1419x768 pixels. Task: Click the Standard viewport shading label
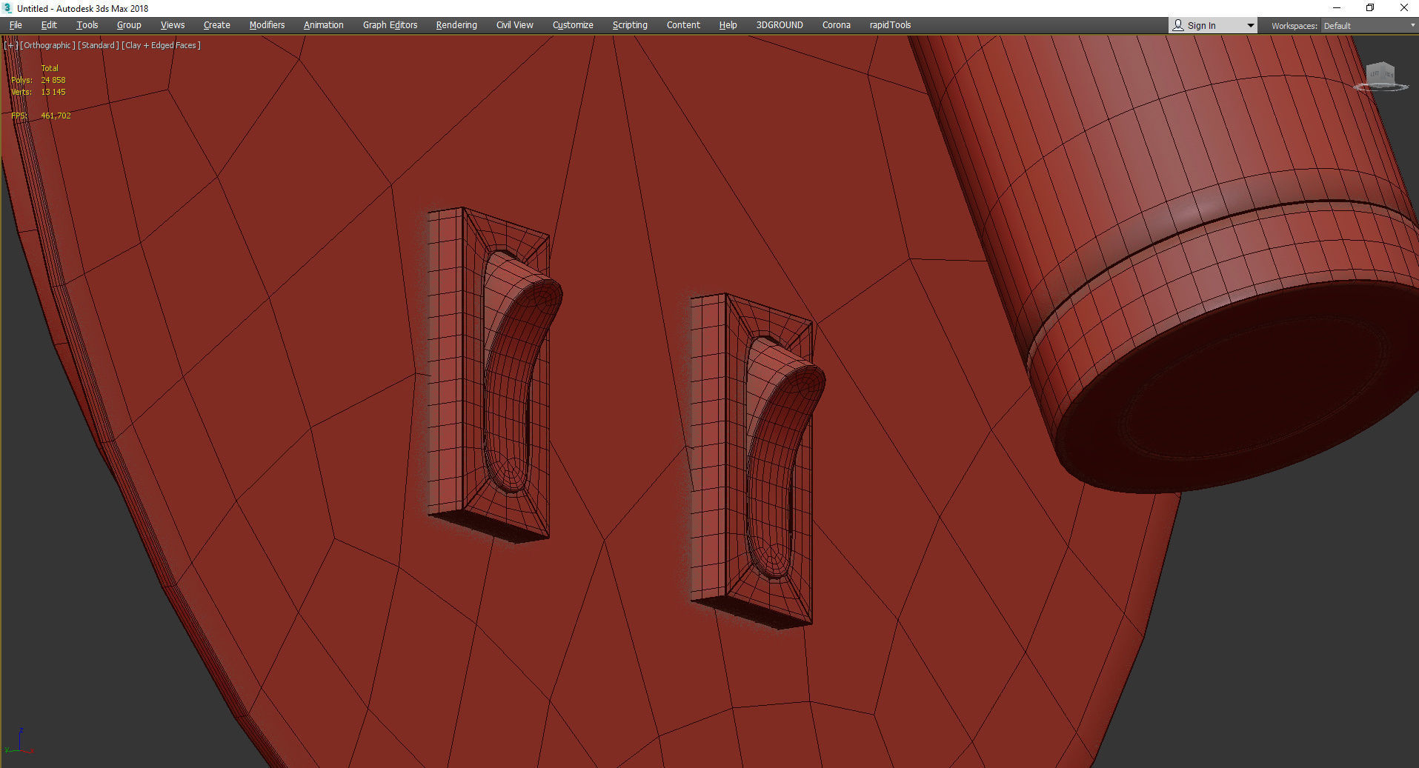99,45
